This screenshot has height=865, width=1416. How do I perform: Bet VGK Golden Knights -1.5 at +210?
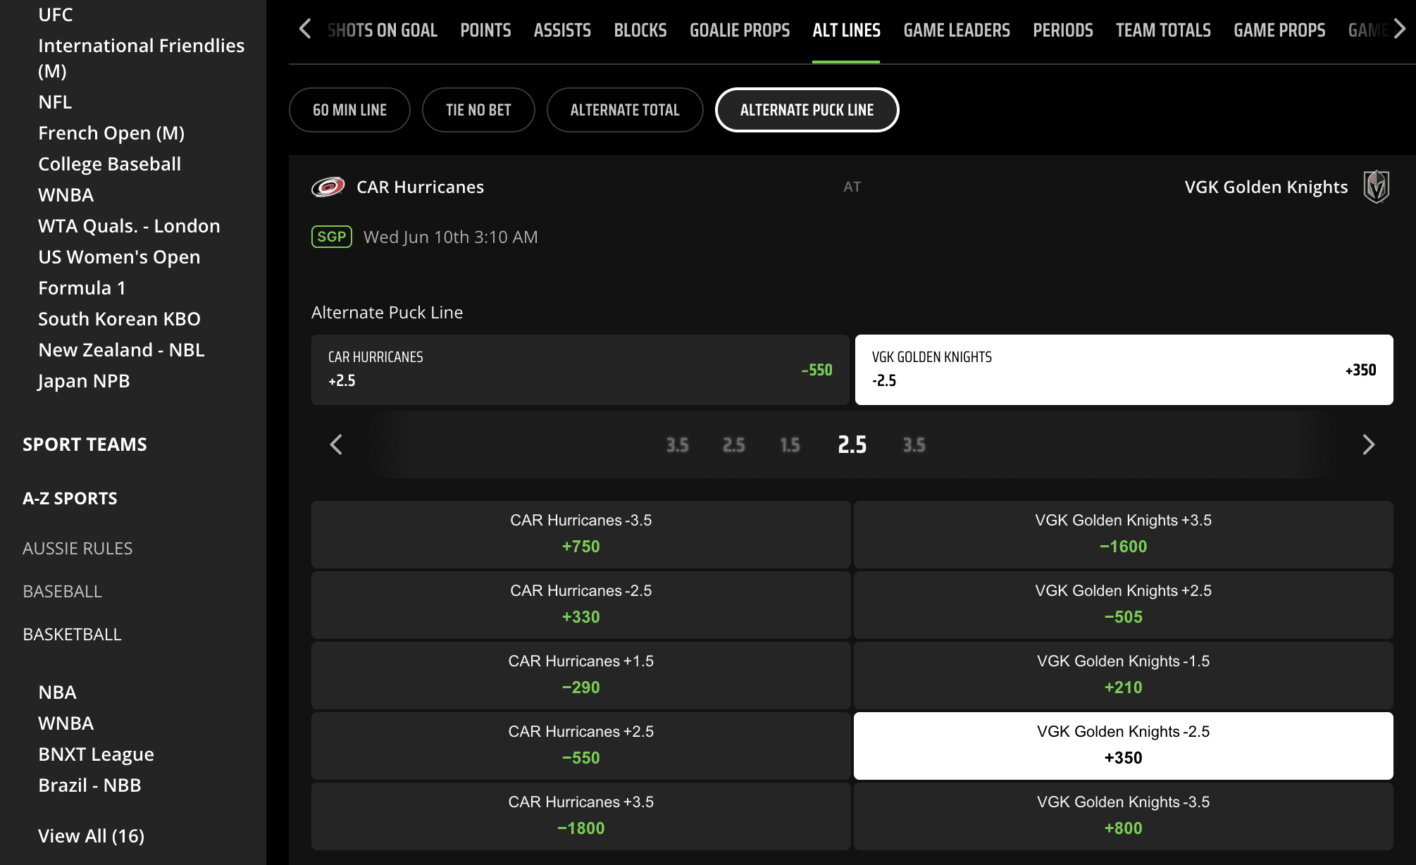1124,676
